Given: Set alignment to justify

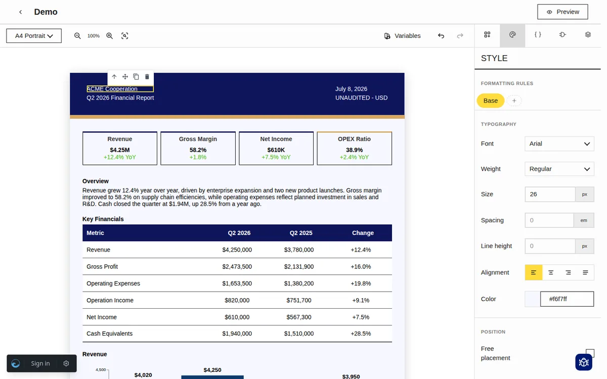Looking at the screenshot, I should coord(585,272).
